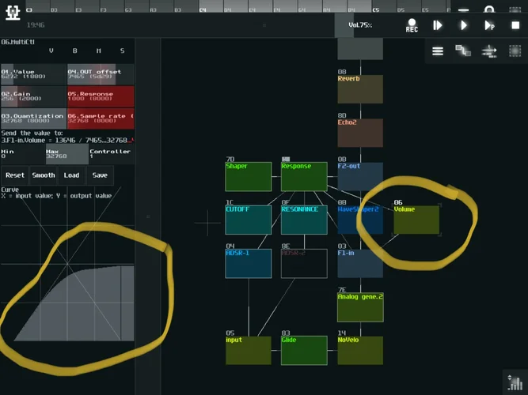Select the RESONANCE module

coord(304,220)
